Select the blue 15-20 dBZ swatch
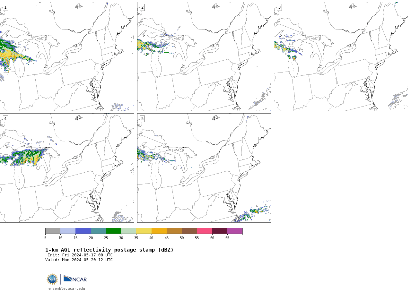This screenshot has height=292, width=411. (83, 231)
